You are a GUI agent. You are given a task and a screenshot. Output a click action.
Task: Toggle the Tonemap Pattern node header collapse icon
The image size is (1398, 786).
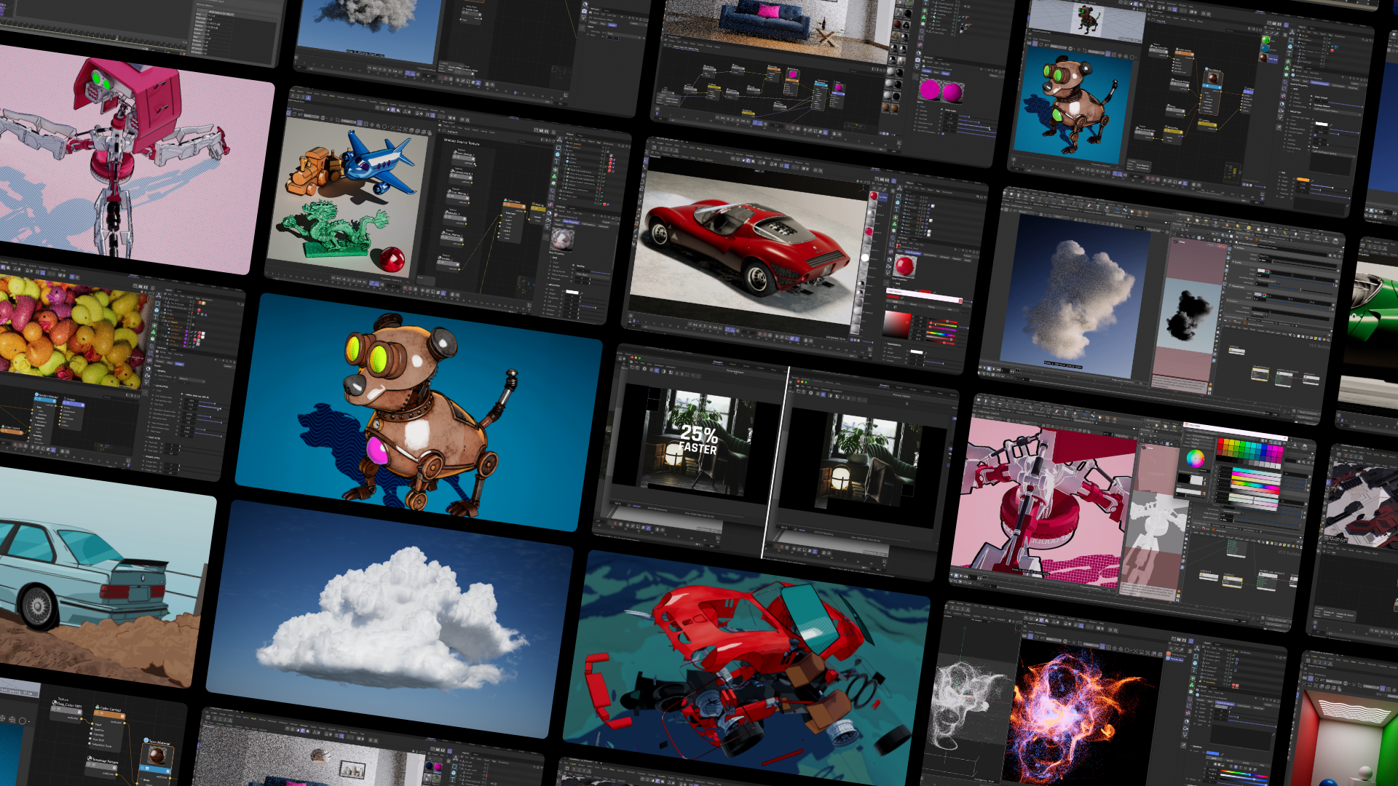pyautogui.click(x=114, y=768)
